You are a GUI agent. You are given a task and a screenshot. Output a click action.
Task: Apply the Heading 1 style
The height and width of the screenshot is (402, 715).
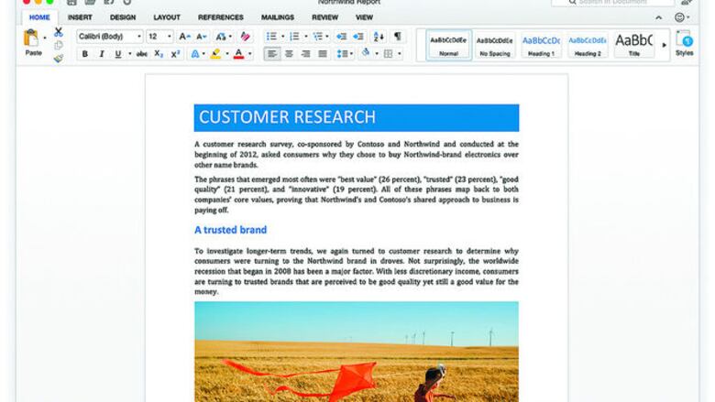point(541,45)
